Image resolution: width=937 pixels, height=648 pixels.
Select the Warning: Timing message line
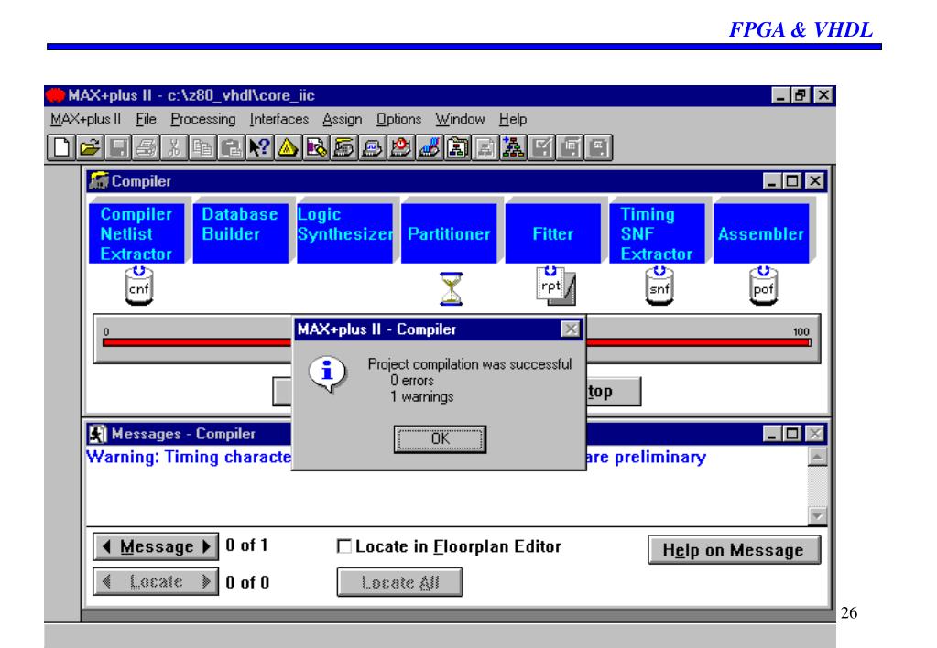(x=397, y=457)
